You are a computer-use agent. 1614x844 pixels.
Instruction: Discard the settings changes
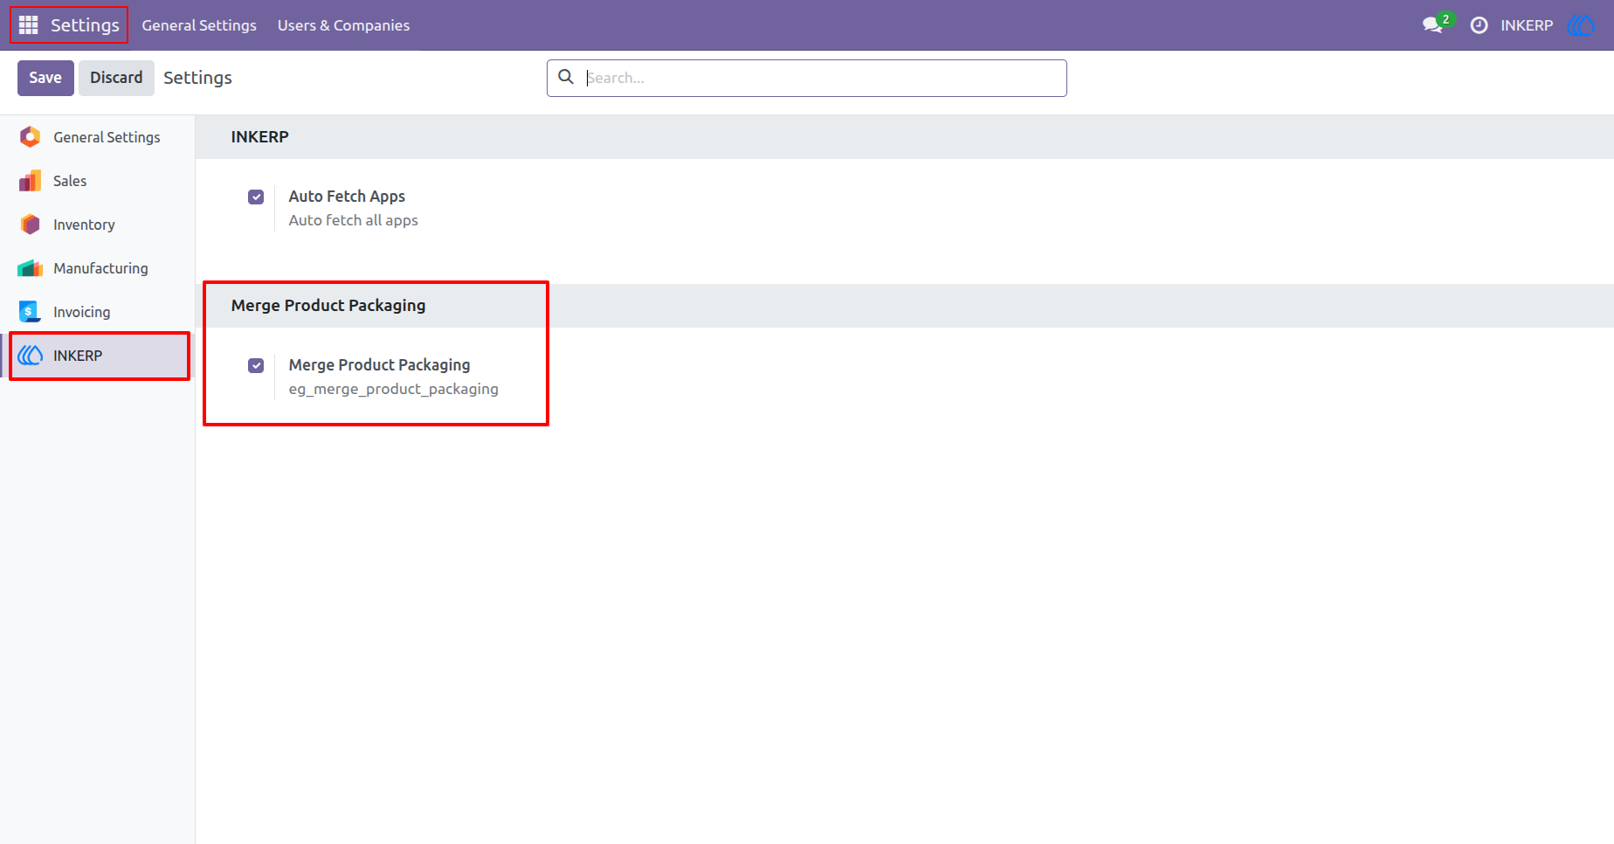click(x=116, y=78)
